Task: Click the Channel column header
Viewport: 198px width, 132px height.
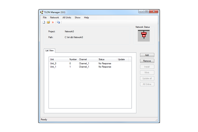Action: pyautogui.click(x=87, y=59)
